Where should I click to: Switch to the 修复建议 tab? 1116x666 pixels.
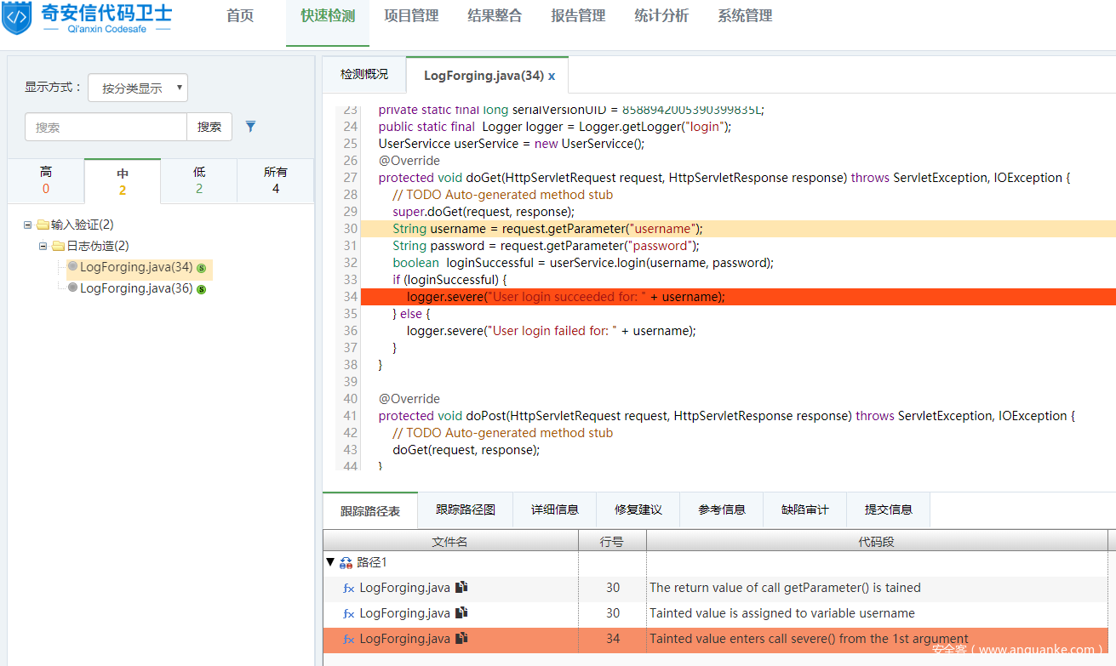click(x=638, y=509)
